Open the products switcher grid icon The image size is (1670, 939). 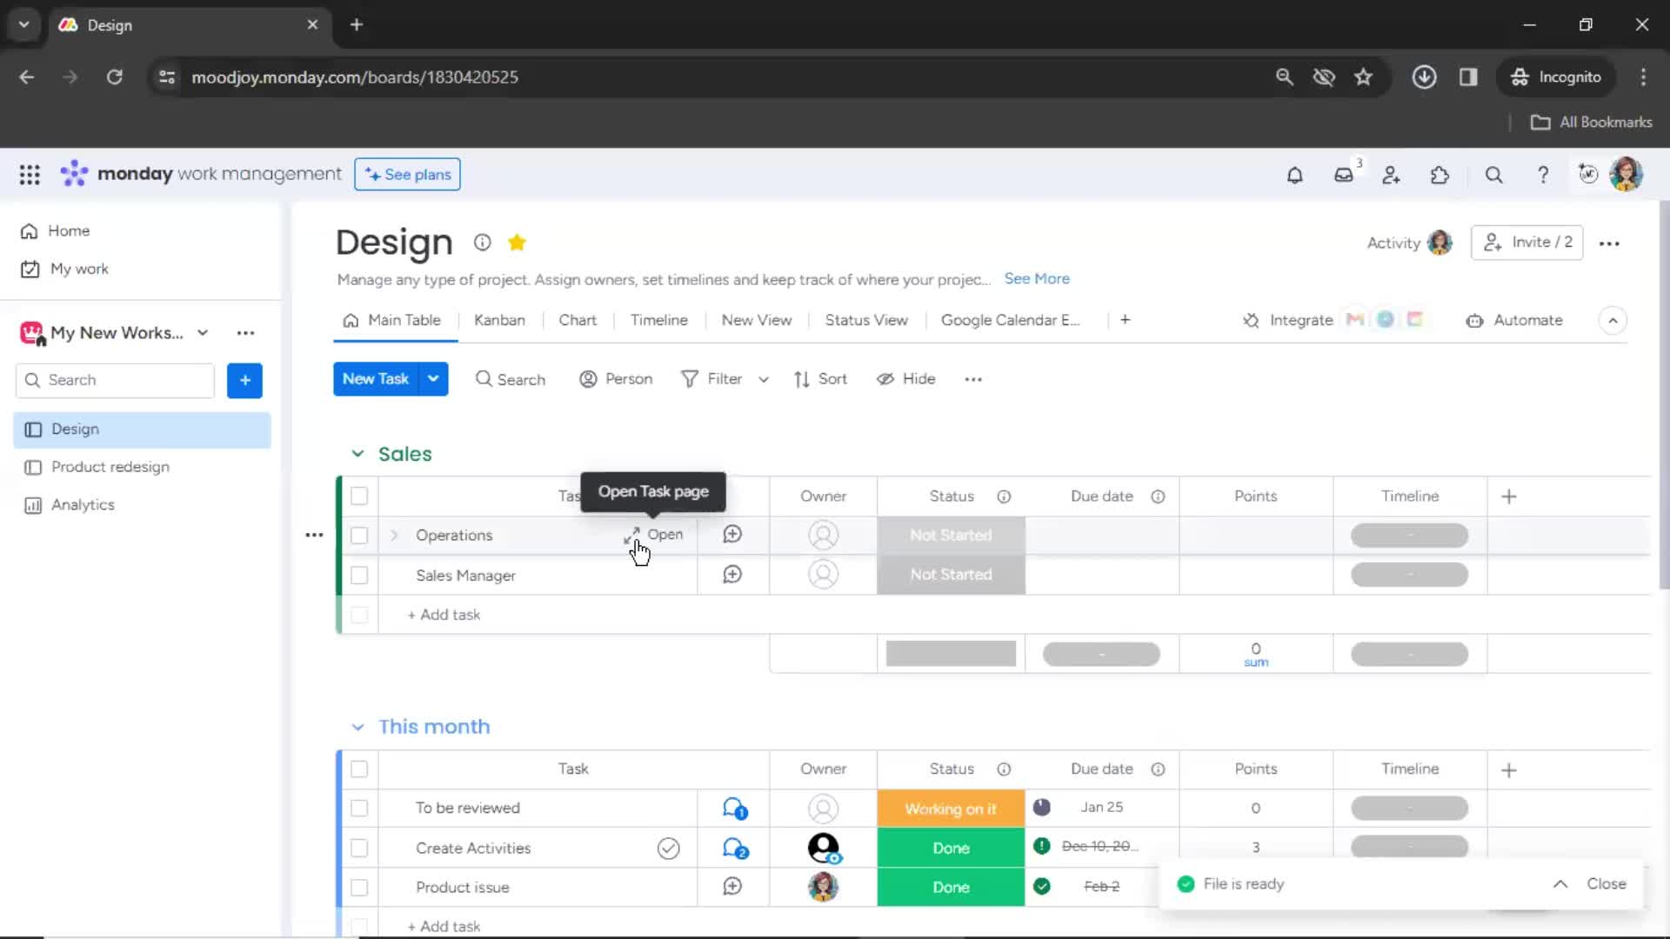pyautogui.click(x=30, y=175)
